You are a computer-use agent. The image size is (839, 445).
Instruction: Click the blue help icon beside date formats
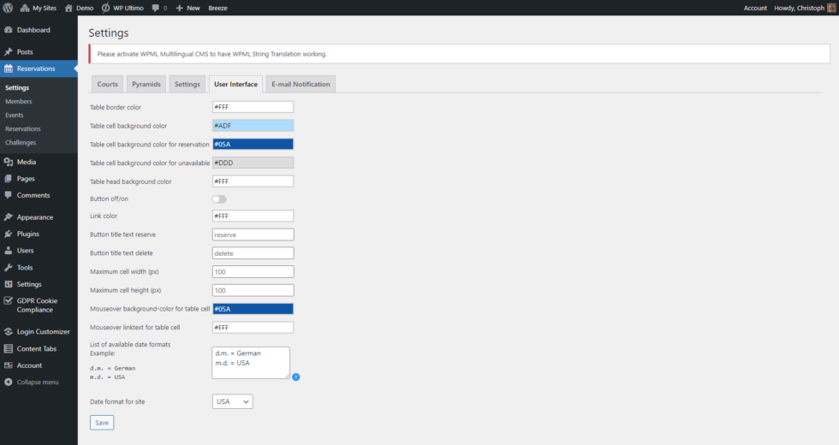point(295,377)
